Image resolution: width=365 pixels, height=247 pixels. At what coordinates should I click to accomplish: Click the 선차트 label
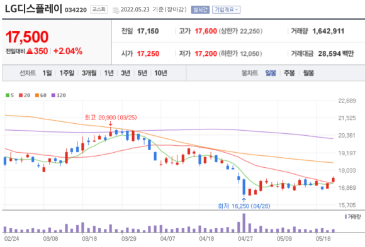point(28,74)
